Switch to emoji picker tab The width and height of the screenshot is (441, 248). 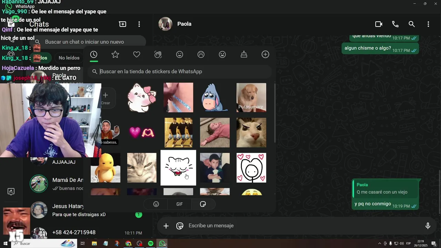[x=156, y=204]
